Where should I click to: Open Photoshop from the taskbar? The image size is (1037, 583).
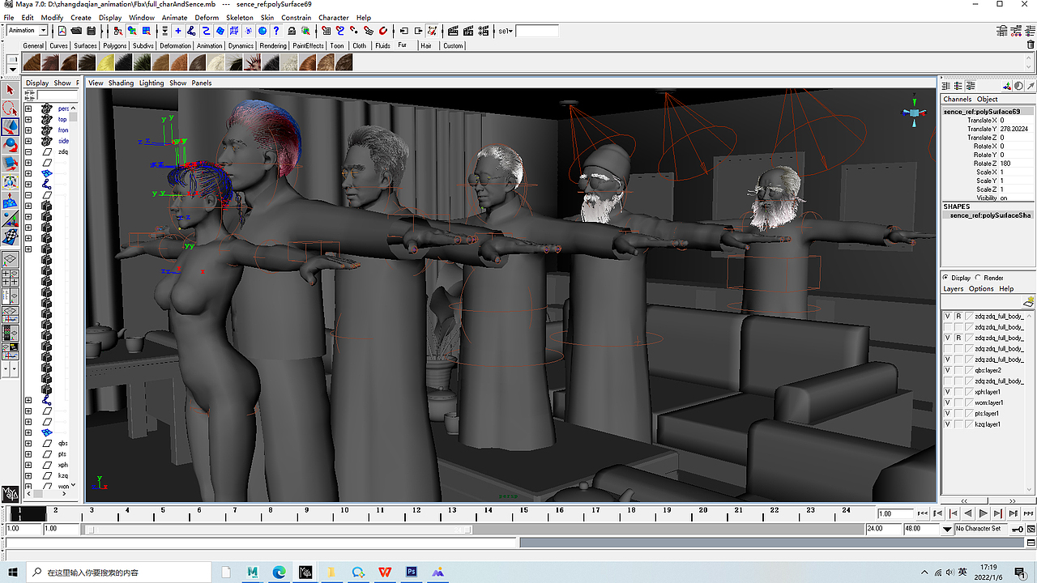[412, 572]
